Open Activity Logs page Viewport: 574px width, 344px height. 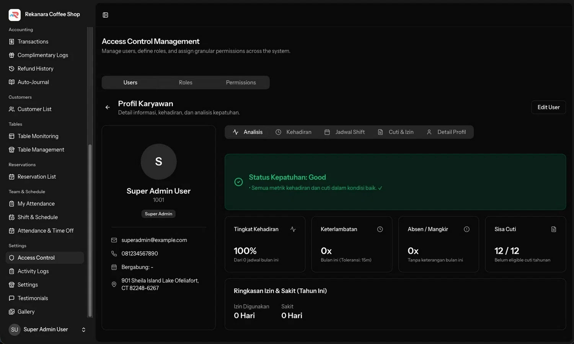[x=45, y=271]
